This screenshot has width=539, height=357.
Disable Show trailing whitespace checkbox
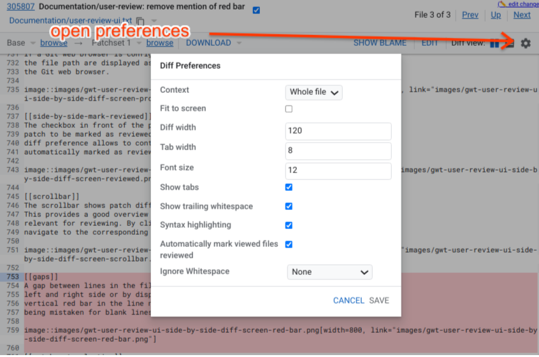pyautogui.click(x=289, y=206)
